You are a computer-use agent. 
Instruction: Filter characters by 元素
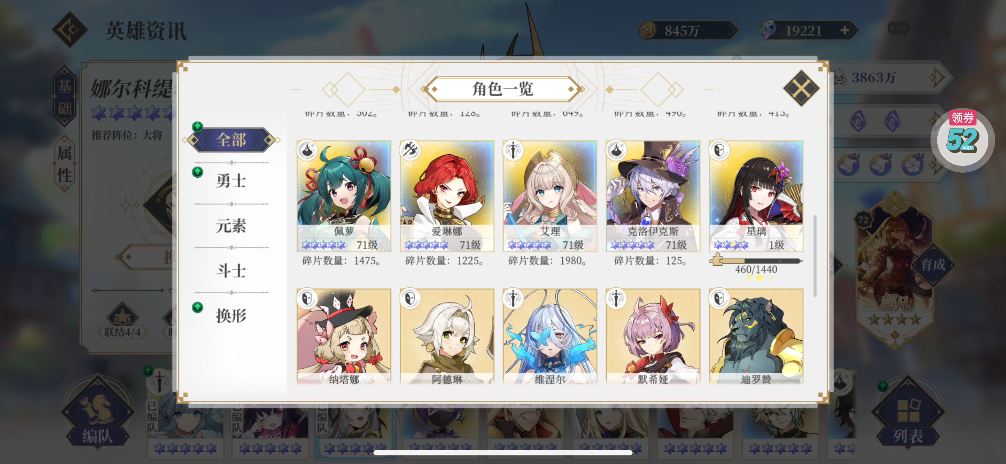pyautogui.click(x=231, y=226)
